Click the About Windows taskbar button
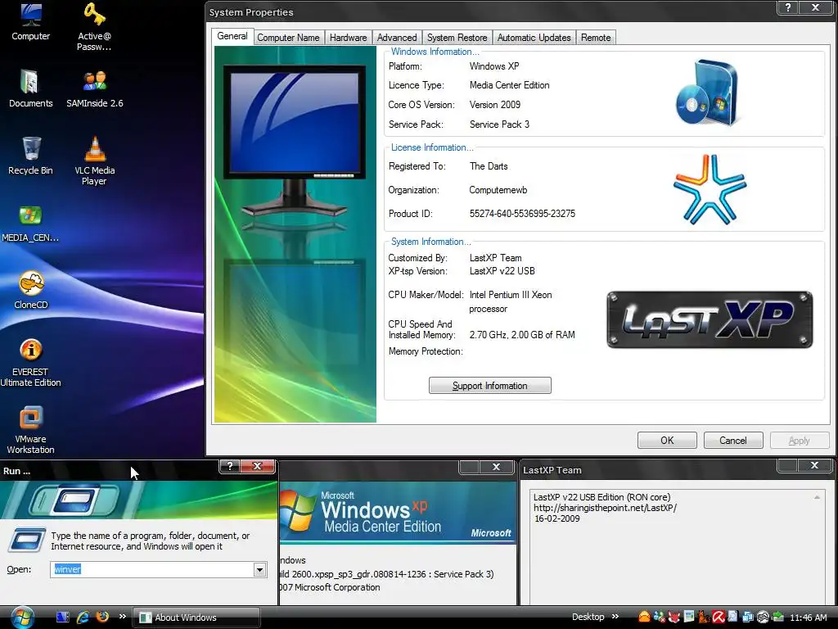This screenshot has width=838, height=629. point(196,618)
